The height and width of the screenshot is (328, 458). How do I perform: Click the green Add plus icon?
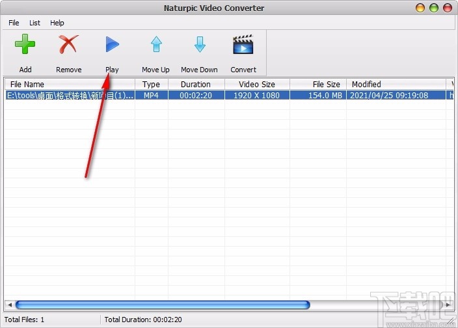point(25,44)
